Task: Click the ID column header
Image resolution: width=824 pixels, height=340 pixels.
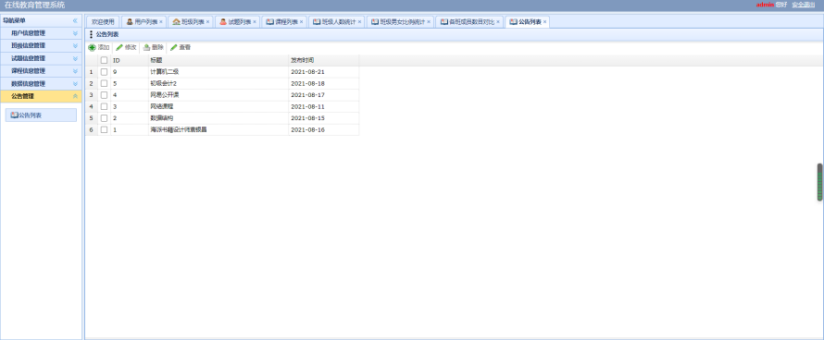Action: click(130, 60)
